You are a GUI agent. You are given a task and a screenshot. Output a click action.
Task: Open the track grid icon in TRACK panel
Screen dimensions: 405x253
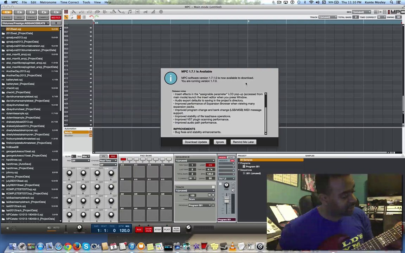(213, 187)
